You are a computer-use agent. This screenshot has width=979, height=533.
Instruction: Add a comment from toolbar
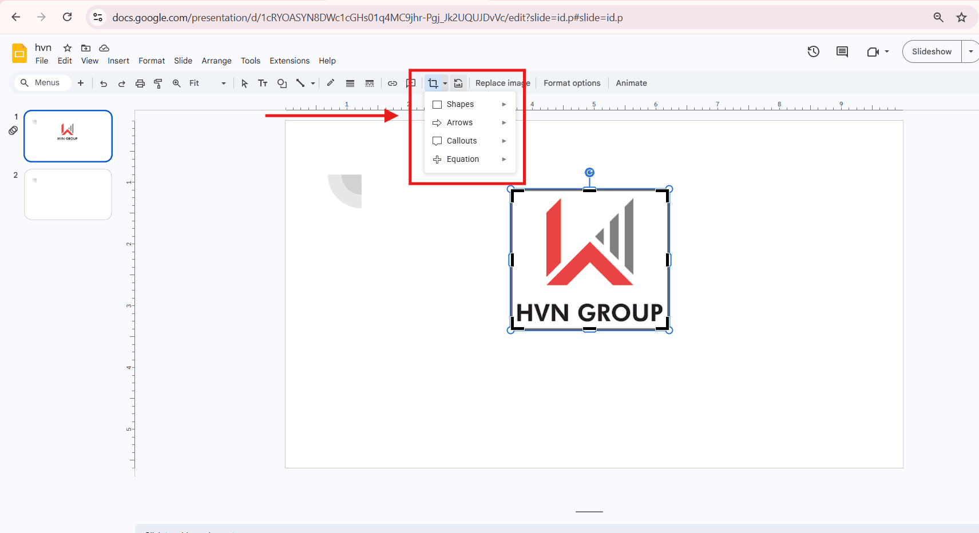click(411, 83)
